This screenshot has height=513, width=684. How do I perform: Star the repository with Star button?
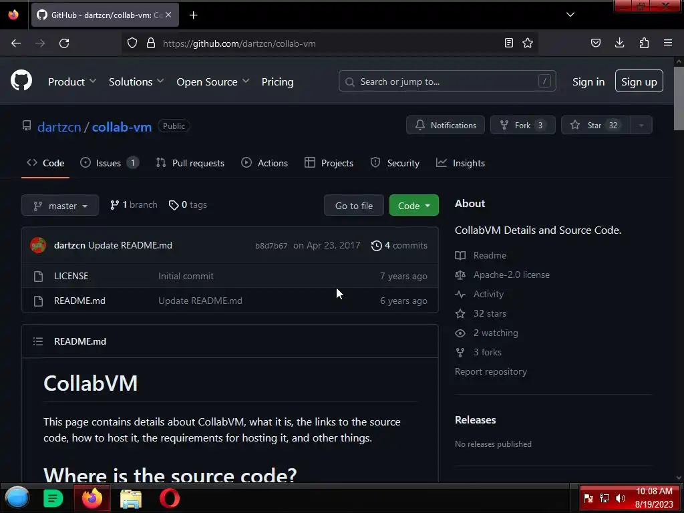tap(595, 125)
